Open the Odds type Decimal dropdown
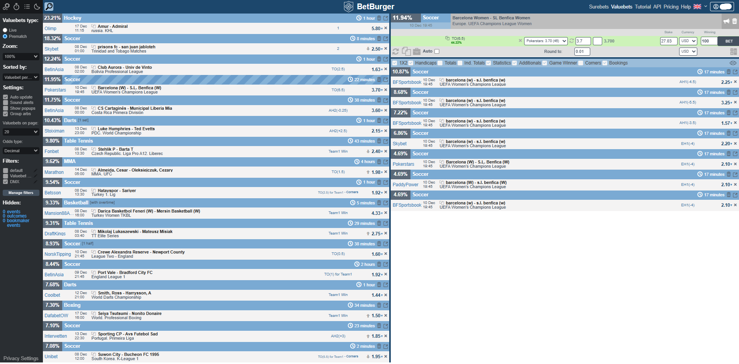The image size is (739, 364). click(21, 151)
